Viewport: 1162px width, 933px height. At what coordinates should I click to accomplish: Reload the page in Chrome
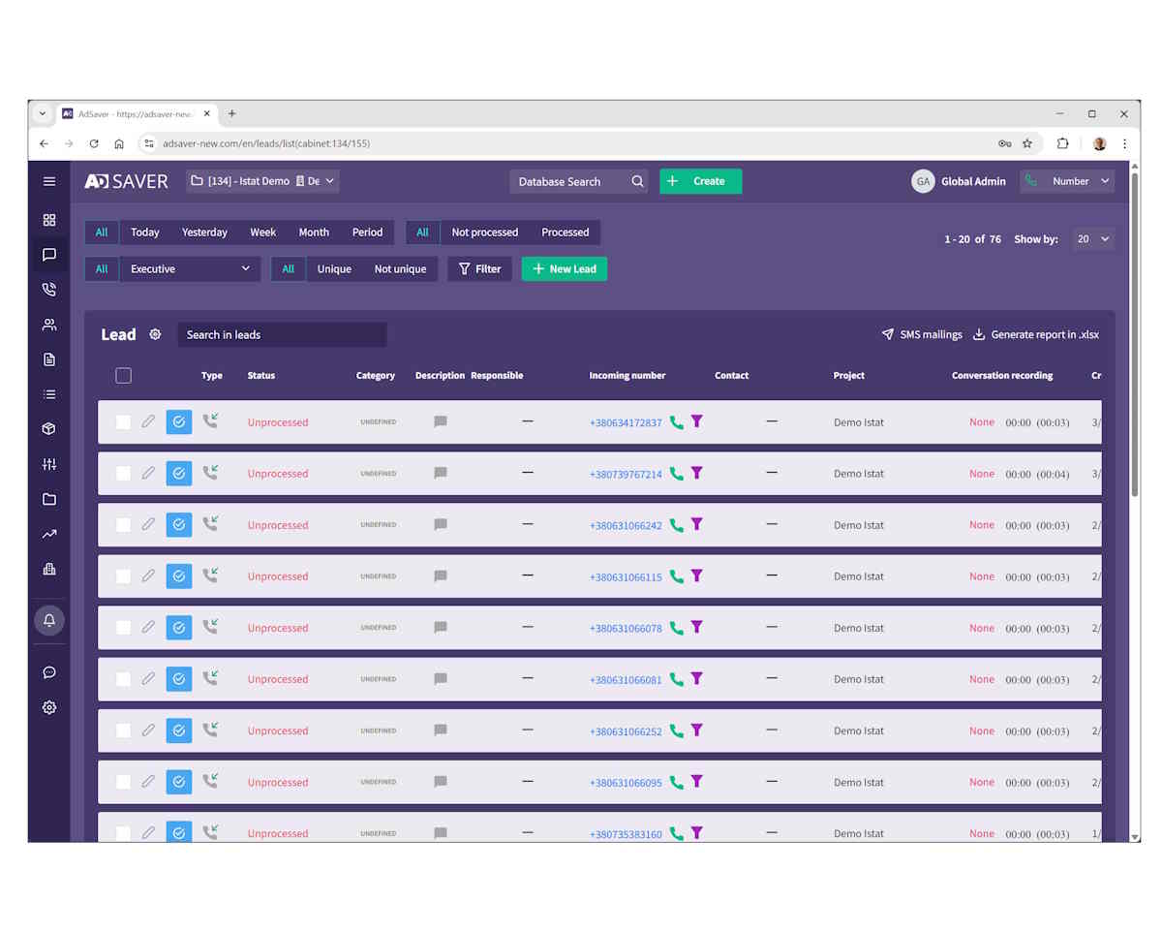pos(94,143)
